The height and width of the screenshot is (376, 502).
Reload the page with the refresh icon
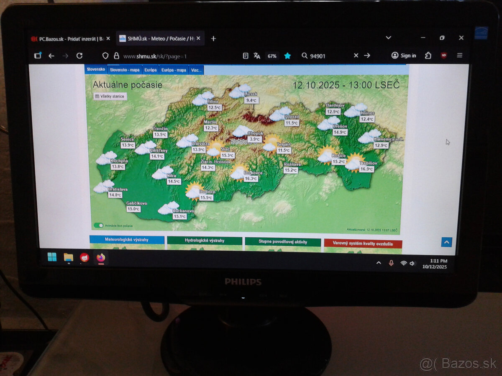79,56
